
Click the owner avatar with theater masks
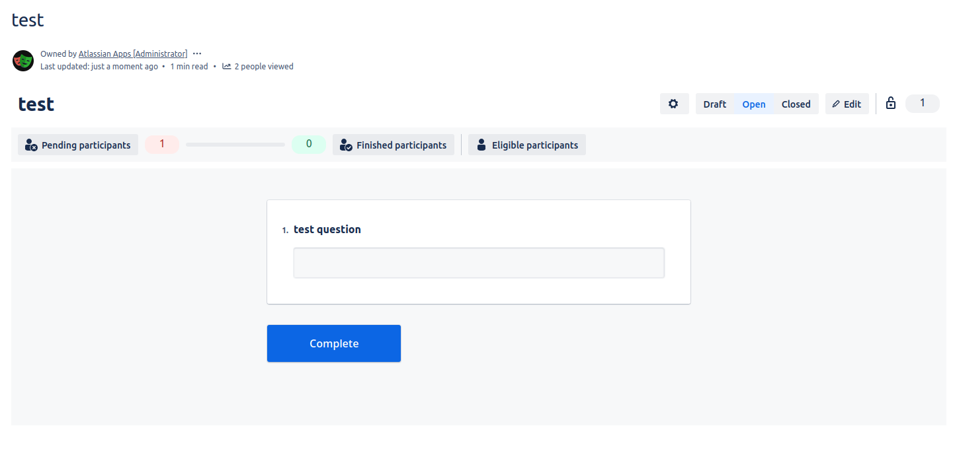pos(23,61)
